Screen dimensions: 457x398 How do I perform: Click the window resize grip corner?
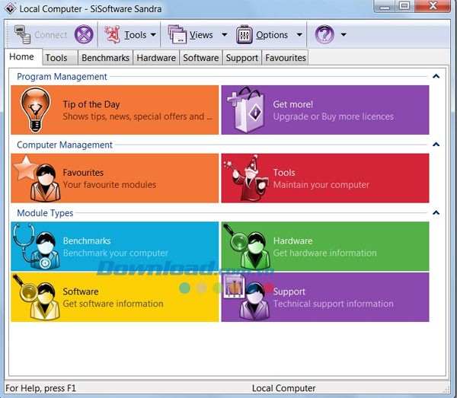(x=446, y=389)
